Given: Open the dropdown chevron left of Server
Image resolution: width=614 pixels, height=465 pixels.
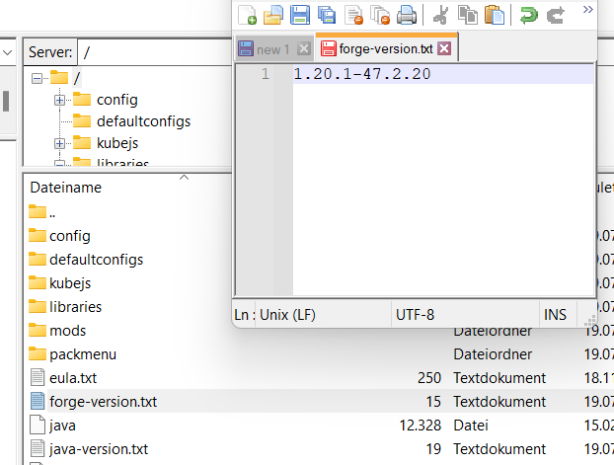Looking at the screenshot, I should pos(7,52).
